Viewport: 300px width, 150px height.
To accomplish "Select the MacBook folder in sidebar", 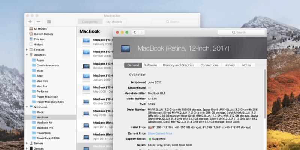I will 50,117.
